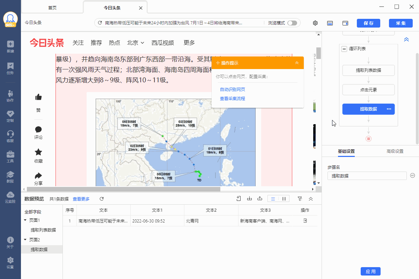Open the 关于 about item
Viewport: 419px width, 279px height.
pyautogui.click(x=10, y=242)
